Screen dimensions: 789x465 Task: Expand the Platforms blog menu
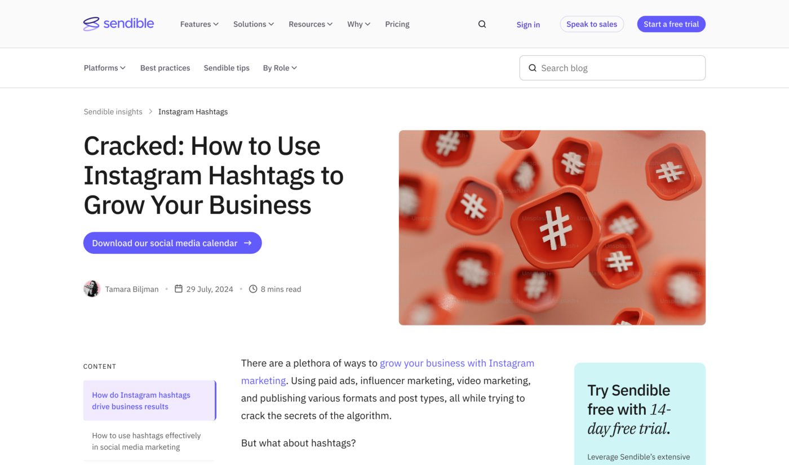pyautogui.click(x=105, y=68)
